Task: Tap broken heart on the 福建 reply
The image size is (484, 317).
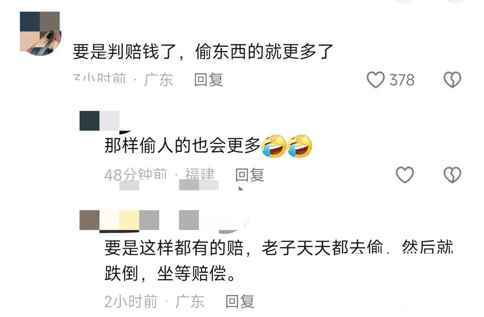Action: pos(452,175)
